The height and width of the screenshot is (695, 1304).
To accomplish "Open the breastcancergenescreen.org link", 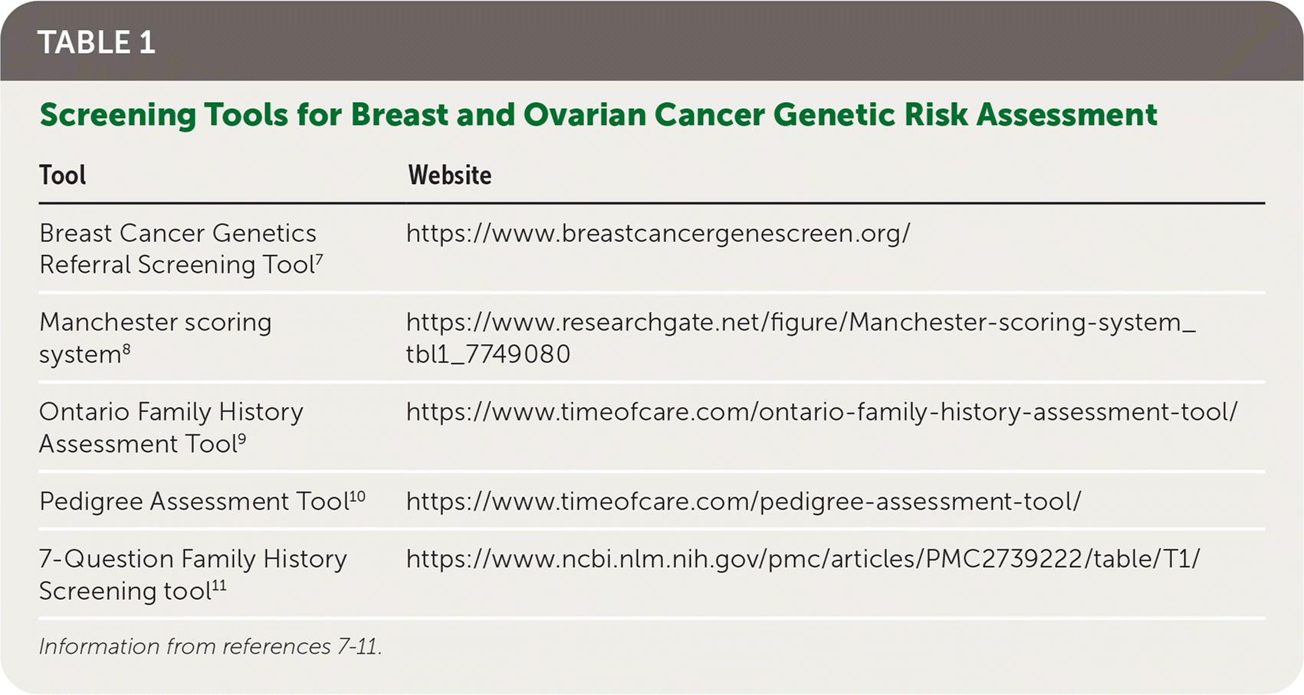I will coord(658,233).
